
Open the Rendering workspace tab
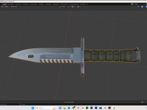tap(55, 4)
